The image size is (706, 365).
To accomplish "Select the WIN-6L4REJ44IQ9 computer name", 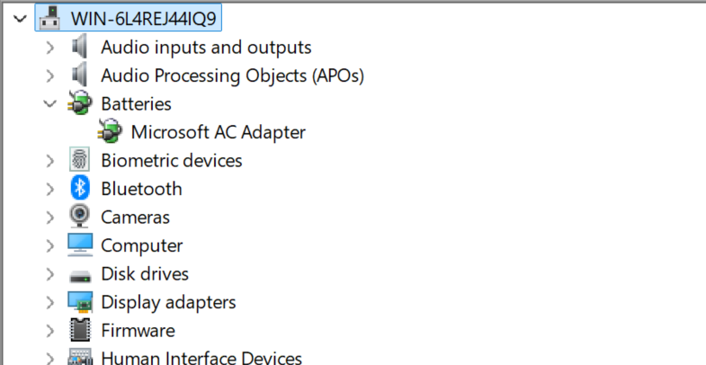I will [143, 19].
